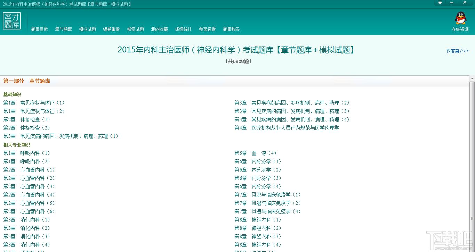View 成绩统计 menu item

(184, 29)
